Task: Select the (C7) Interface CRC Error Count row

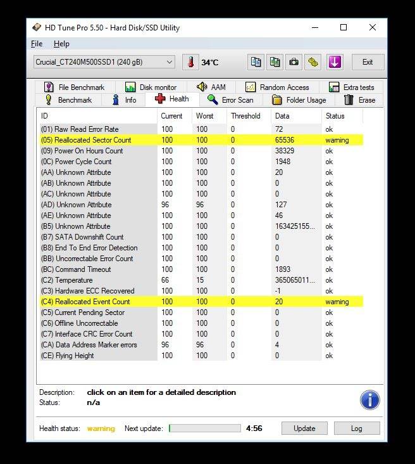Action: pyautogui.click(x=201, y=334)
